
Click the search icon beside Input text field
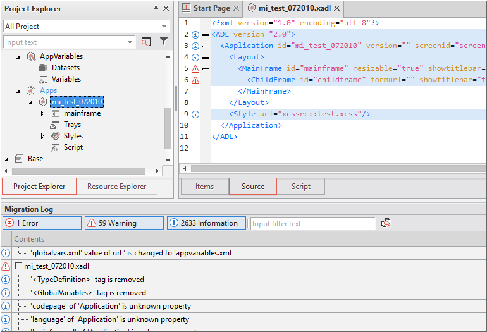[x=146, y=42]
